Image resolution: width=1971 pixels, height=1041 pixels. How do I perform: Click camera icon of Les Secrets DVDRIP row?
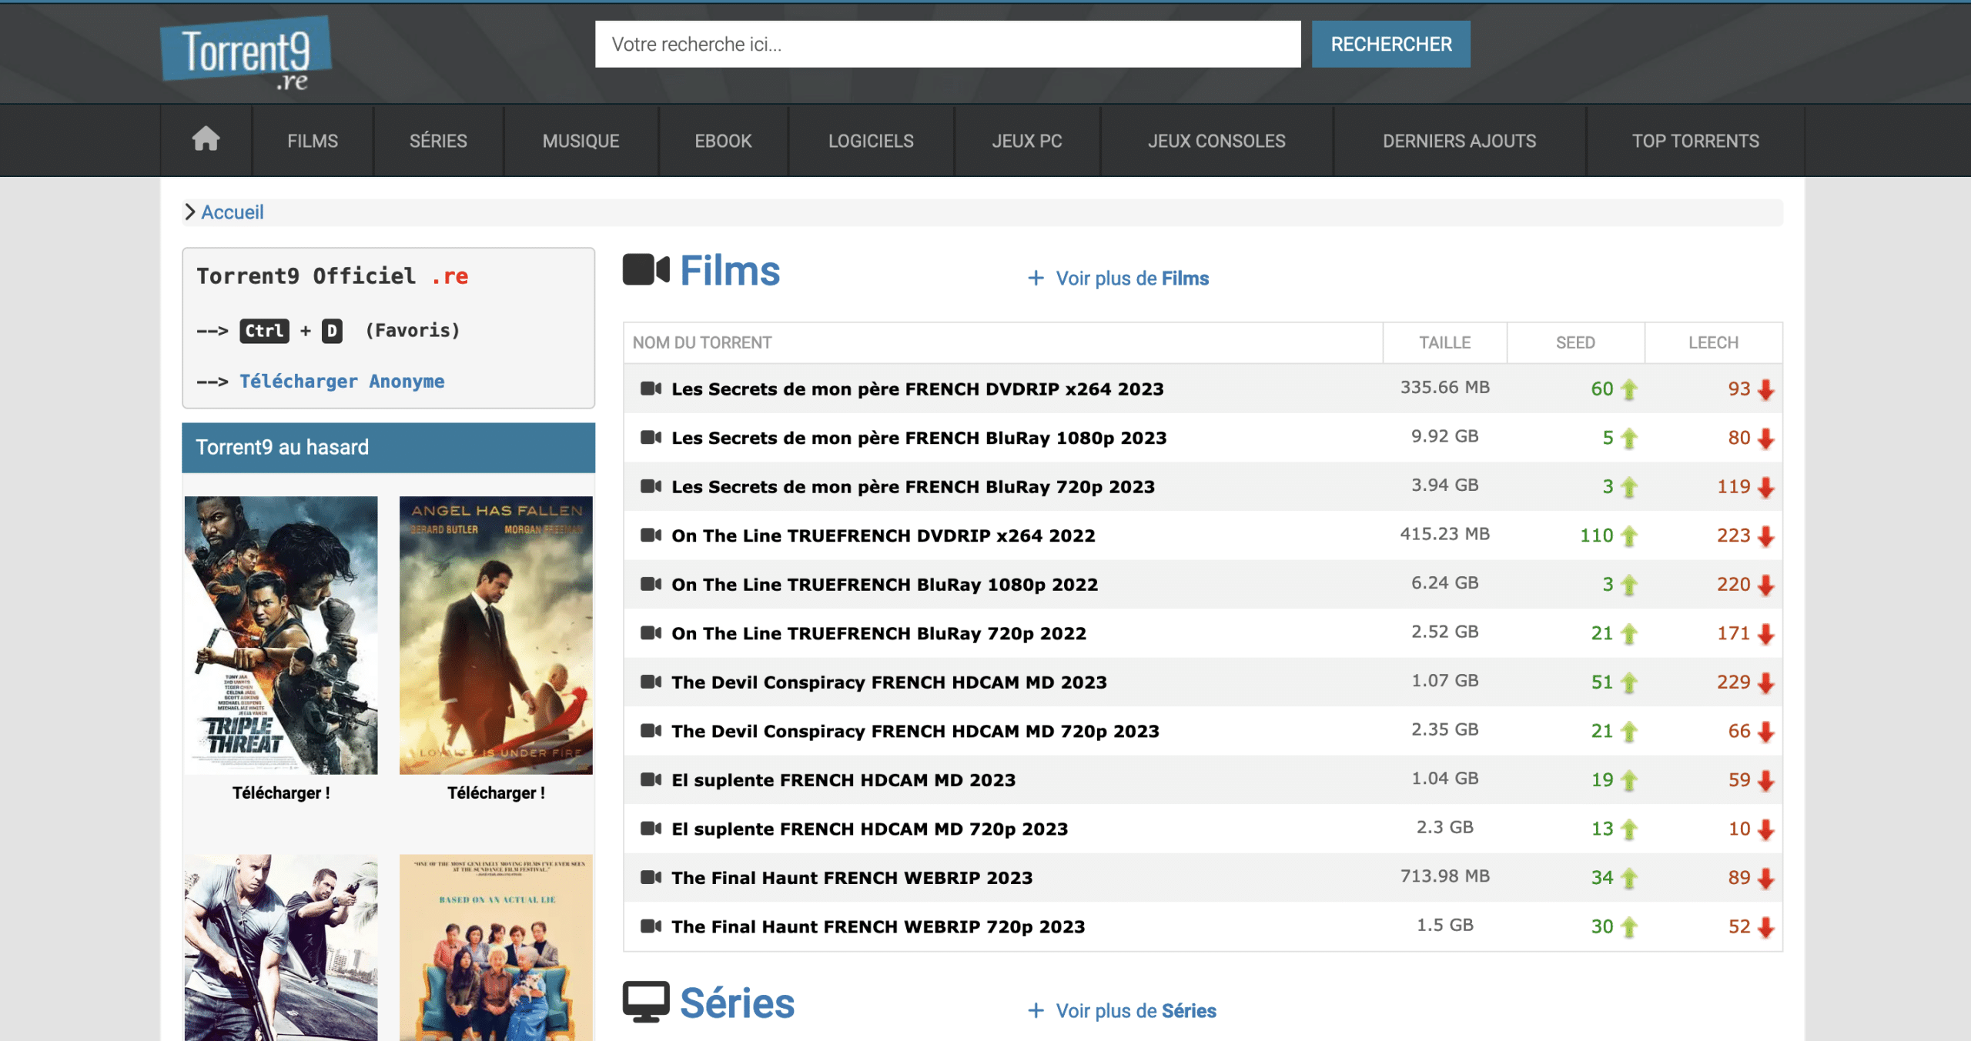tap(651, 389)
